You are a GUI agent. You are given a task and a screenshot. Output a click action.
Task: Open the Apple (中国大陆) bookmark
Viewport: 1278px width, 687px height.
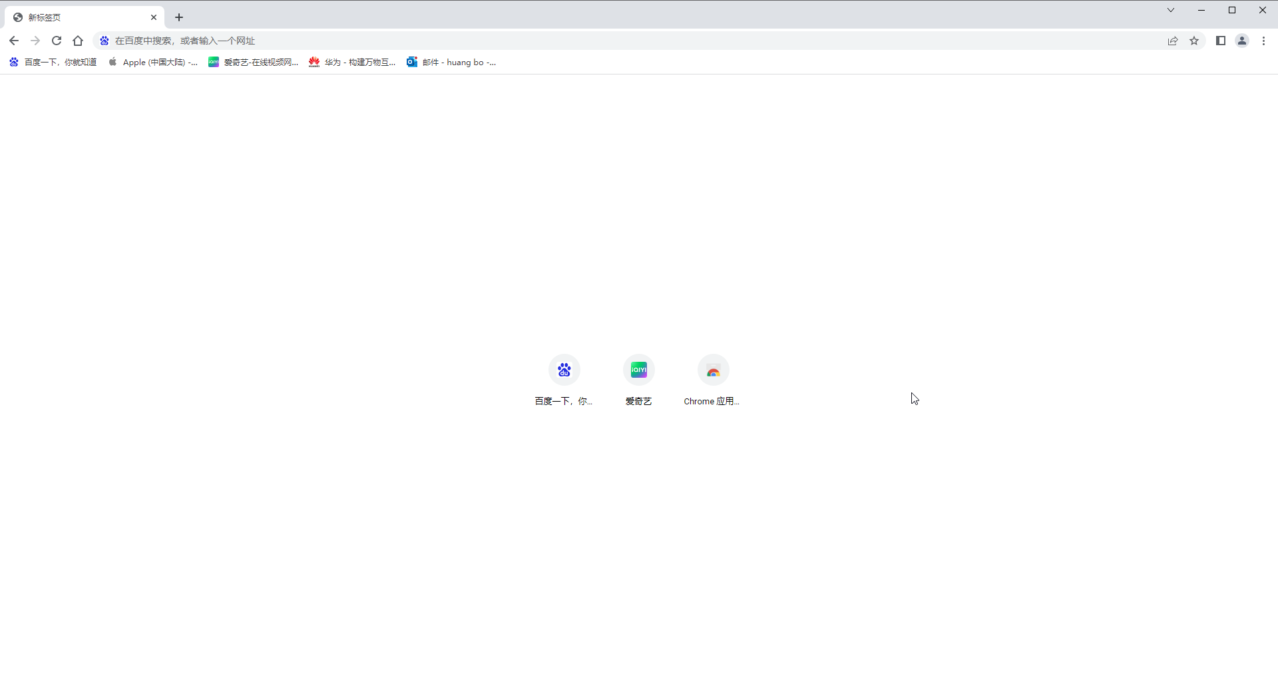point(153,62)
